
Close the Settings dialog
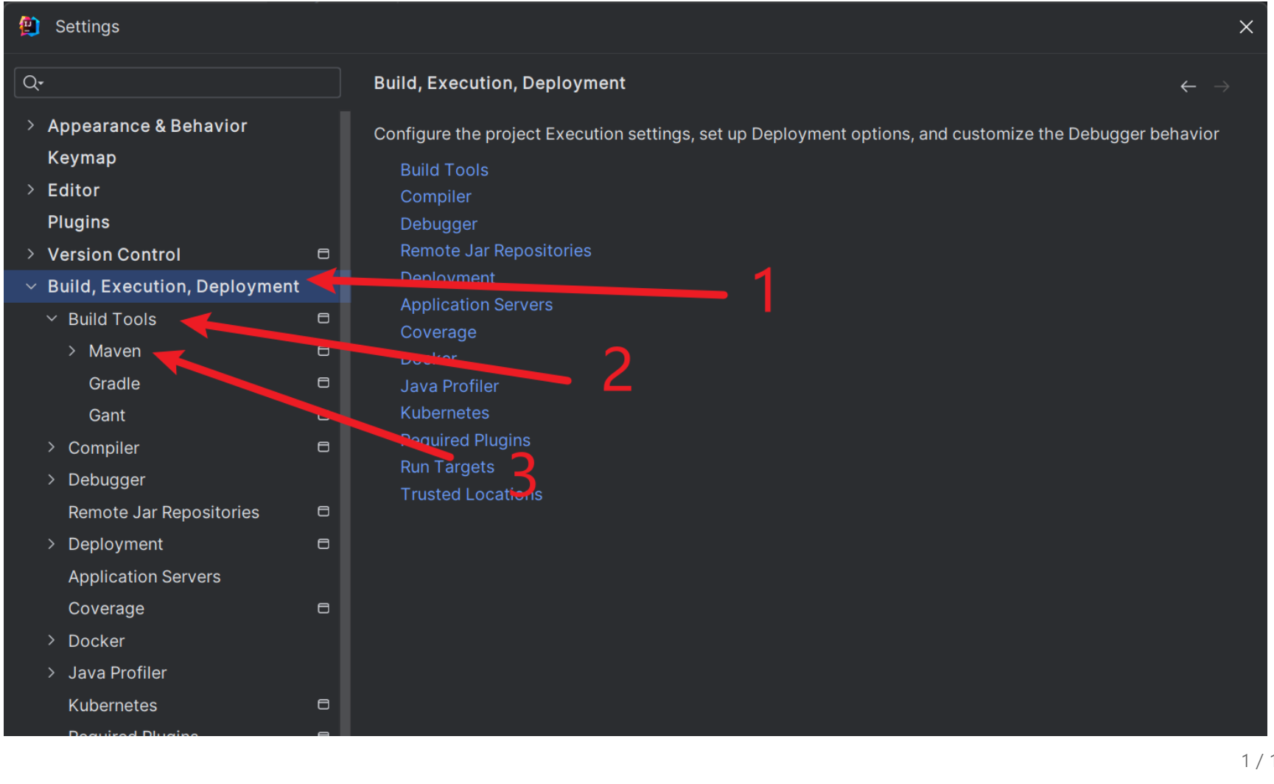point(1246,27)
